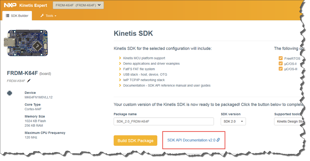310x161 pixels.
Task: Click the external link icon after SDK API Documentation
Action: 218,140
